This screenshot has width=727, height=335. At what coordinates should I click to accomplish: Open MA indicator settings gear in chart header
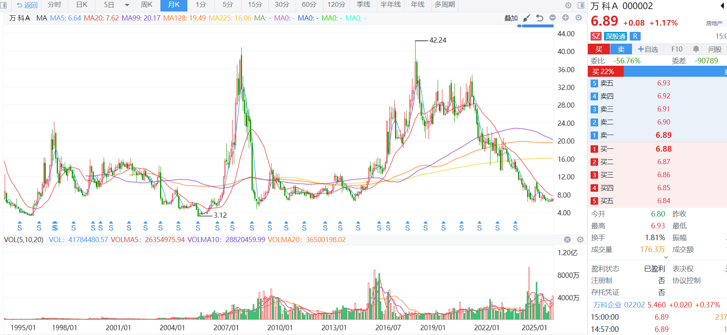pos(578,18)
